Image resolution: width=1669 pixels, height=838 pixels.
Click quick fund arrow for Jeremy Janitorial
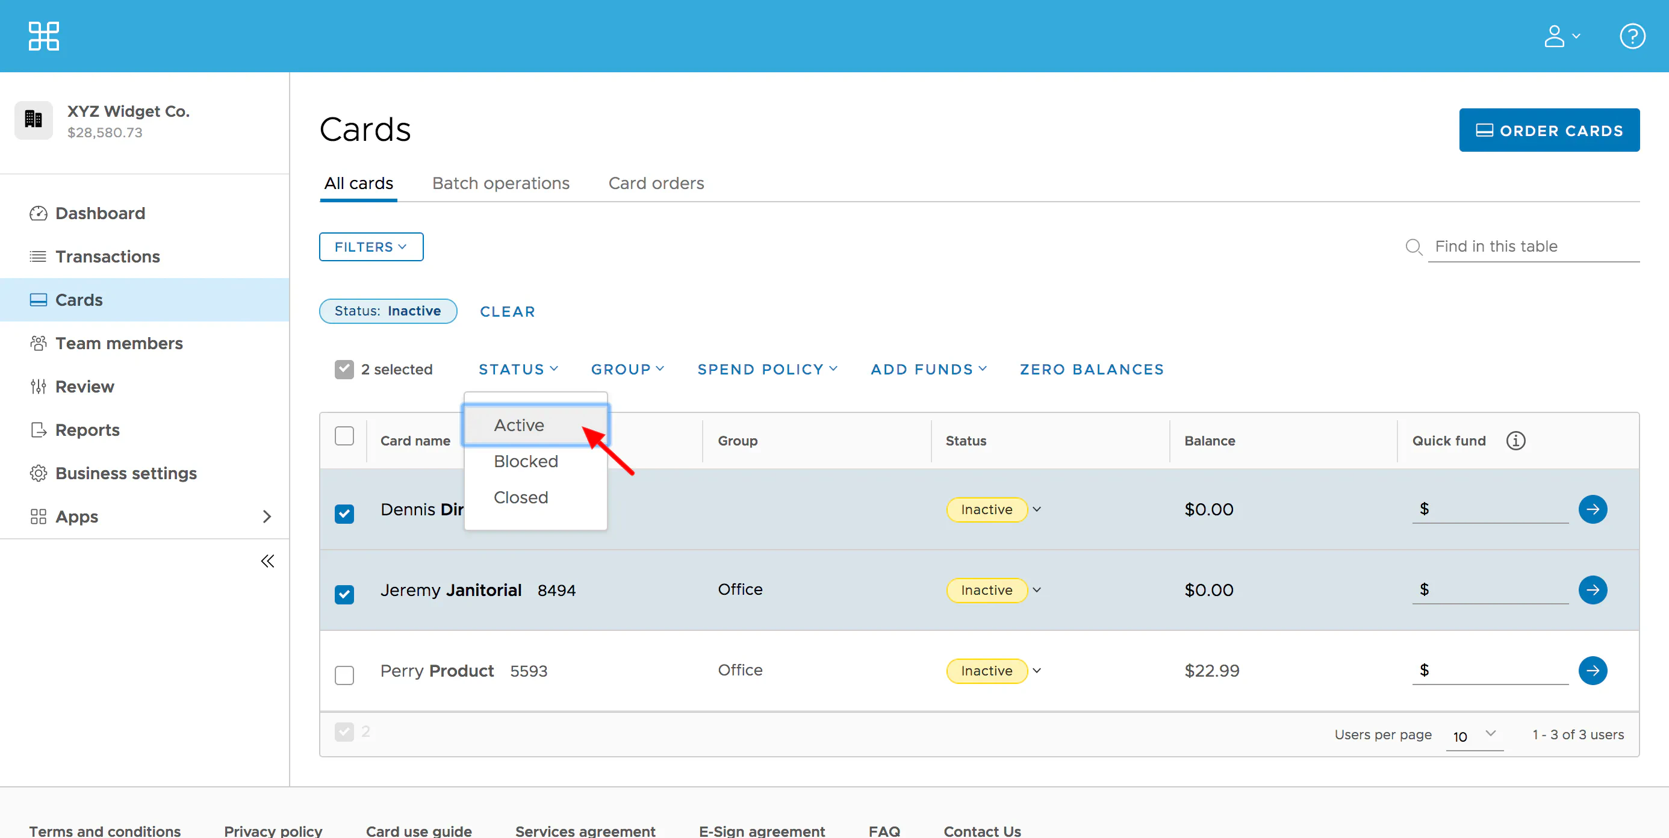pos(1592,590)
